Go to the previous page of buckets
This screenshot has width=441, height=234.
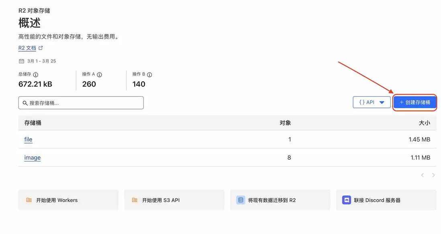pyautogui.click(x=423, y=175)
